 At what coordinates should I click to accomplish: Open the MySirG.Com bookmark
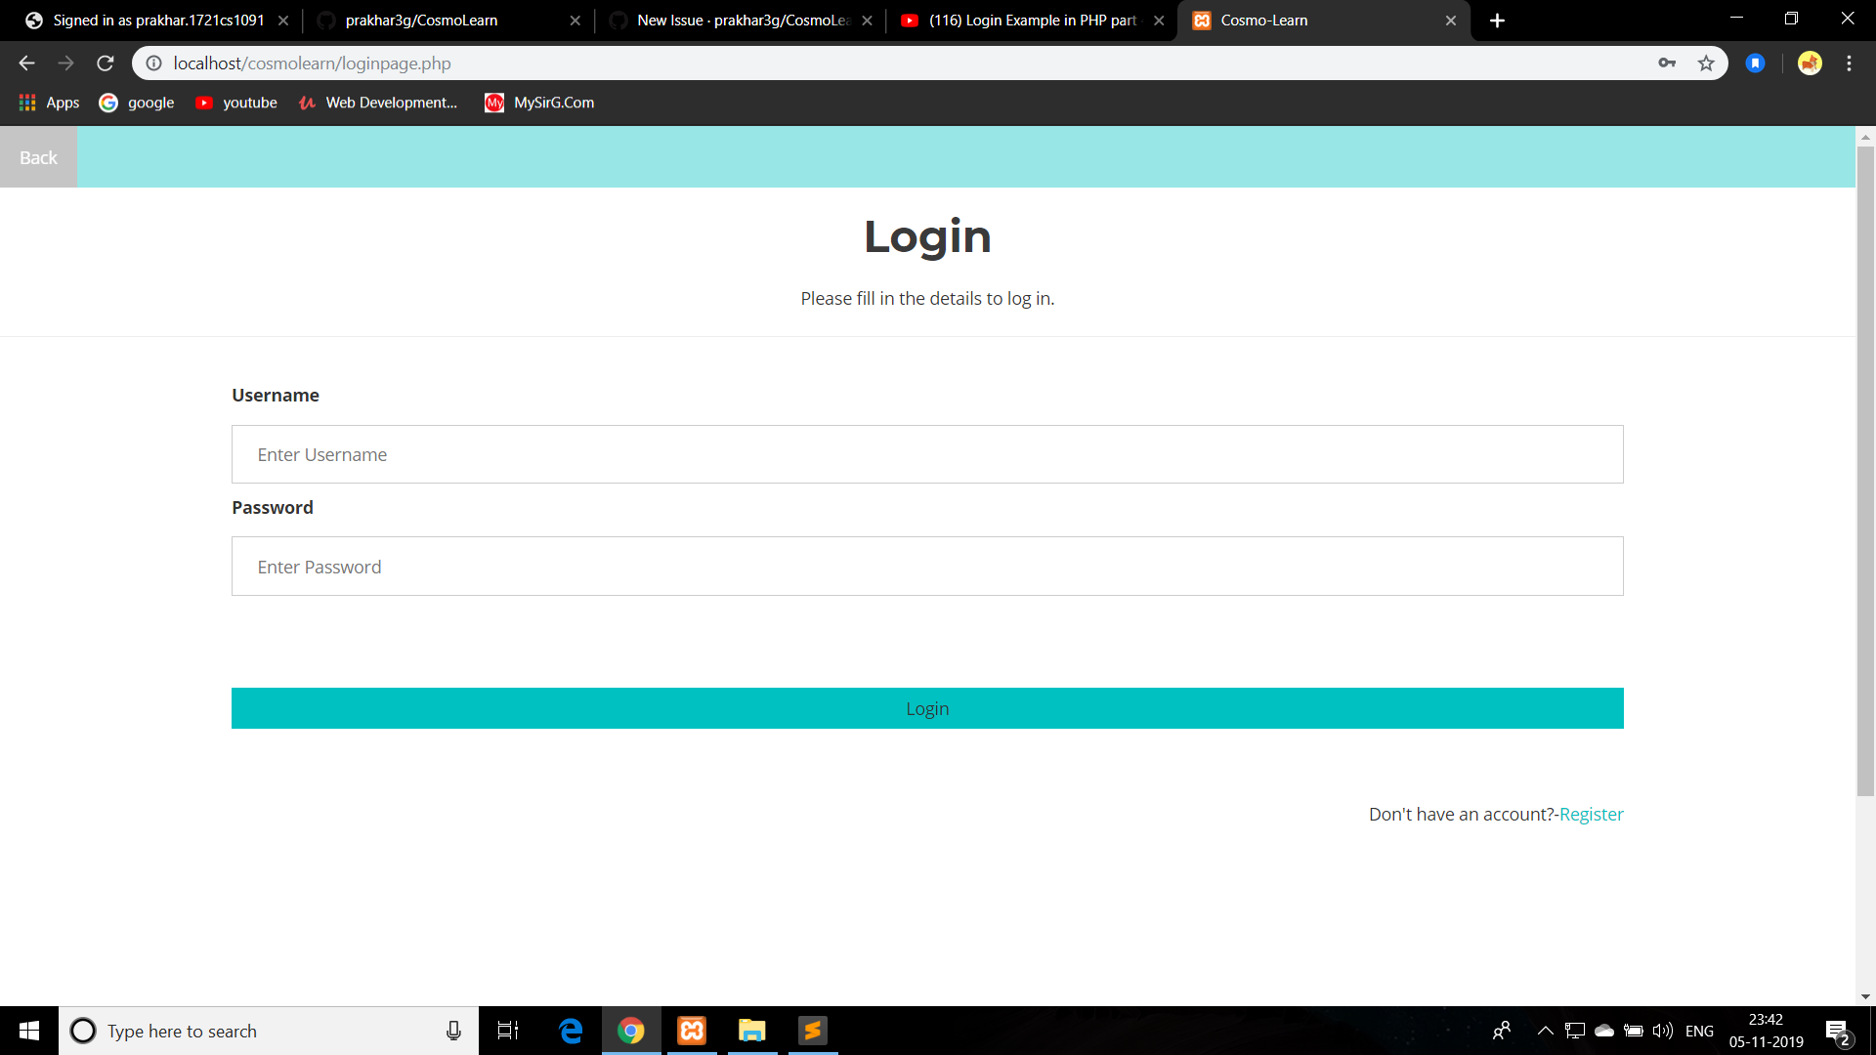point(538,103)
